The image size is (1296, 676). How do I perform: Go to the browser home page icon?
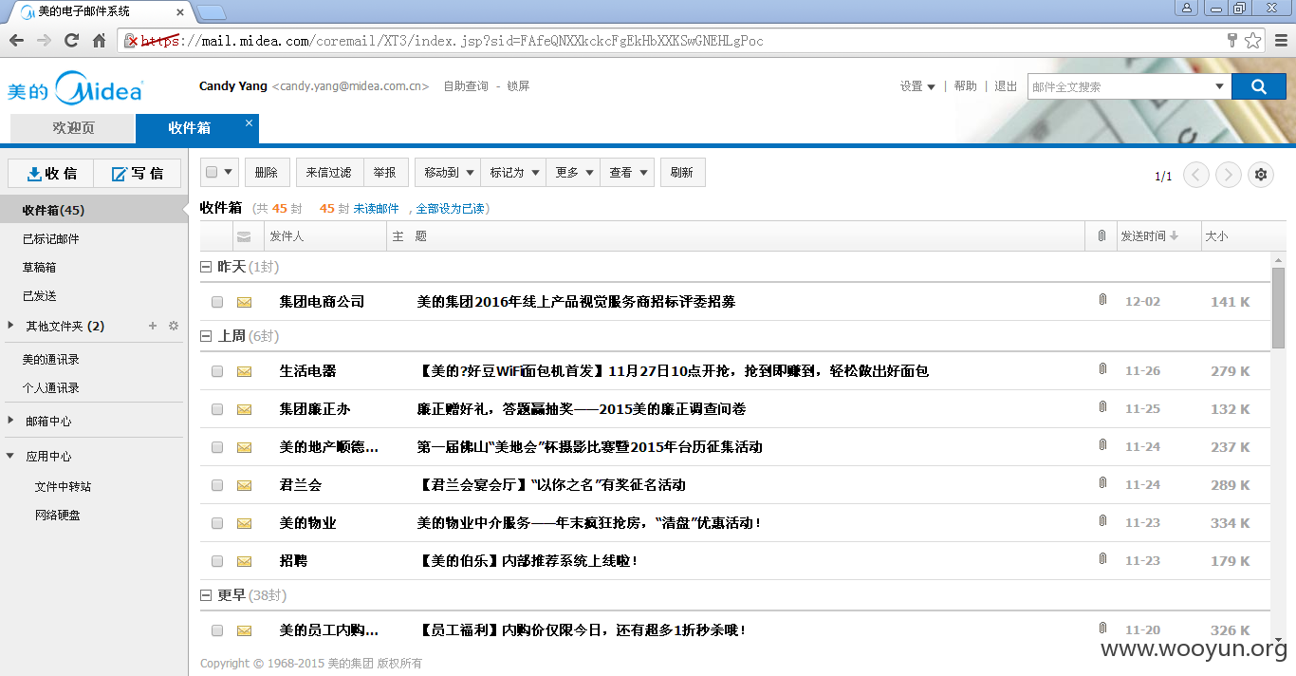point(99,41)
